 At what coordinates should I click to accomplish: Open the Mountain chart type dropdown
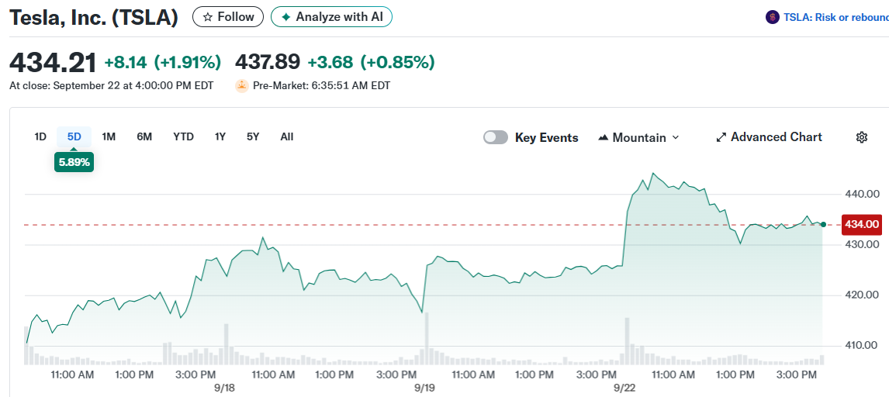point(638,137)
